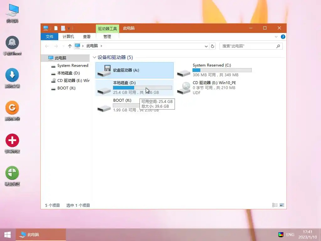
Task: Open the address bar history dropdown
Action: click(x=206, y=46)
